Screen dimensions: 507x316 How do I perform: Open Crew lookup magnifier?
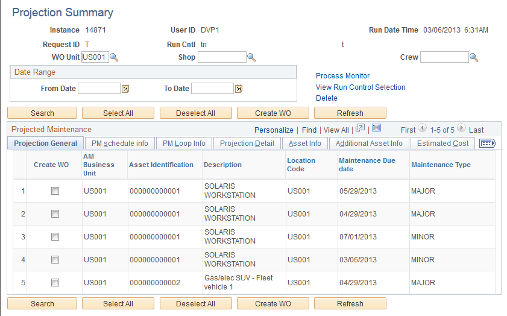474,57
